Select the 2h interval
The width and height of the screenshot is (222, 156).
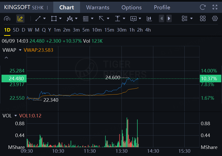tap(140, 30)
